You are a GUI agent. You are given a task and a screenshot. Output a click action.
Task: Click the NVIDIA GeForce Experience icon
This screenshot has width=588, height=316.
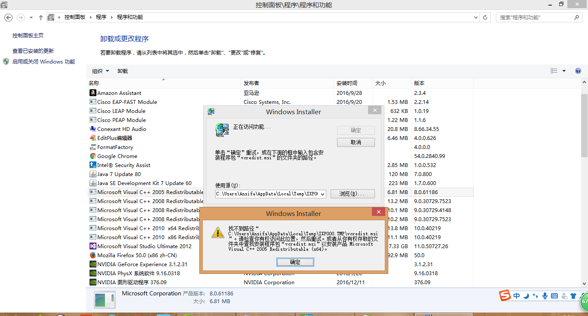coord(93,264)
